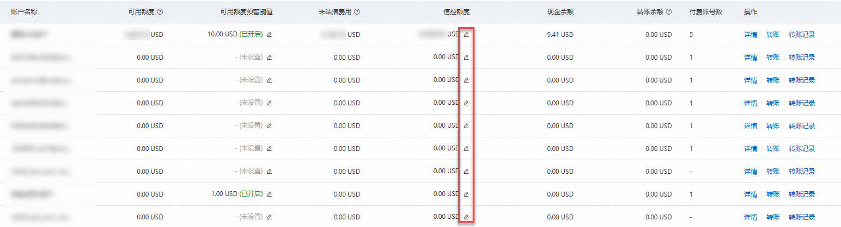Edit 信控额度 in row with 1.00 USD threshold
The height and width of the screenshot is (227, 841).
coord(466,194)
